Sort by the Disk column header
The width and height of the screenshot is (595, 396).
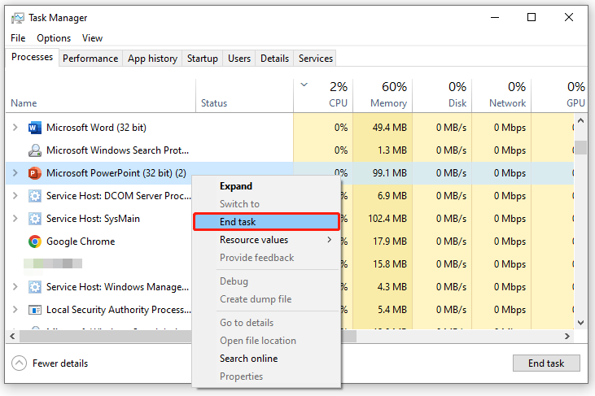pos(442,95)
